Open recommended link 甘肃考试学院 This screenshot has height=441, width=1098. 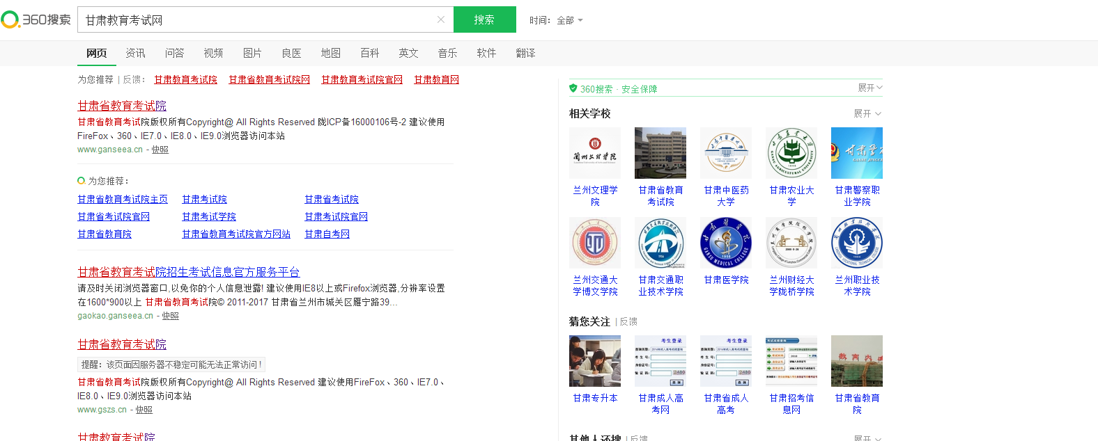pos(209,216)
